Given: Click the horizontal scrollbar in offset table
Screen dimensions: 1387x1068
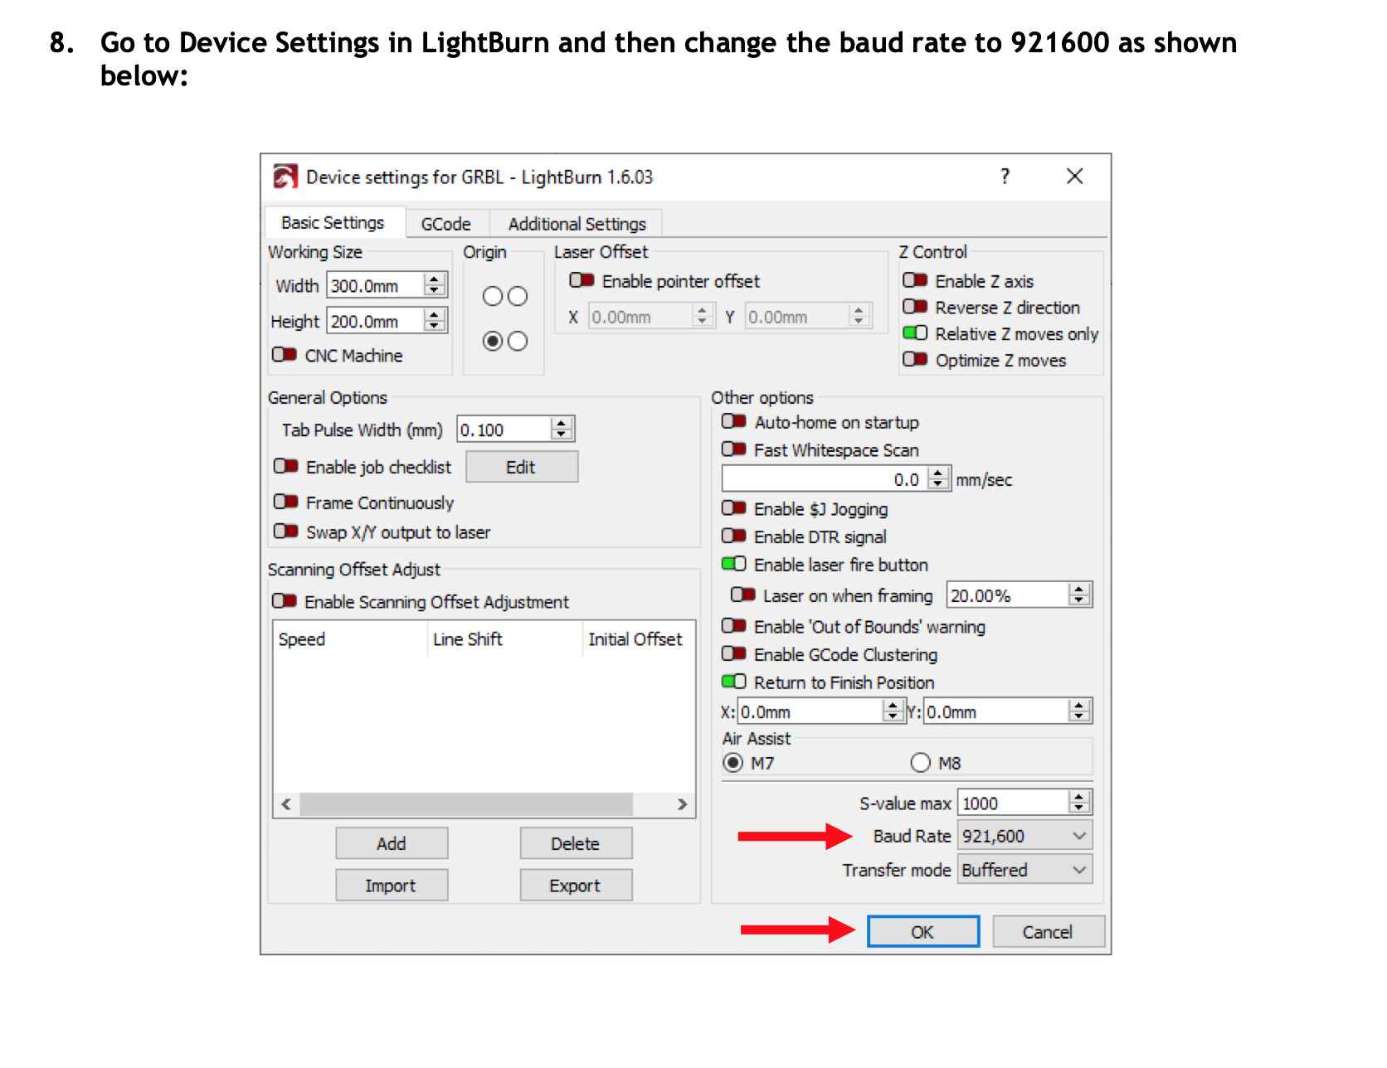Looking at the screenshot, I should (467, 803).
